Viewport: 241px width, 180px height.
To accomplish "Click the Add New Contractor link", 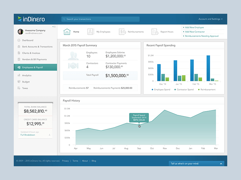I will (195, 32).
